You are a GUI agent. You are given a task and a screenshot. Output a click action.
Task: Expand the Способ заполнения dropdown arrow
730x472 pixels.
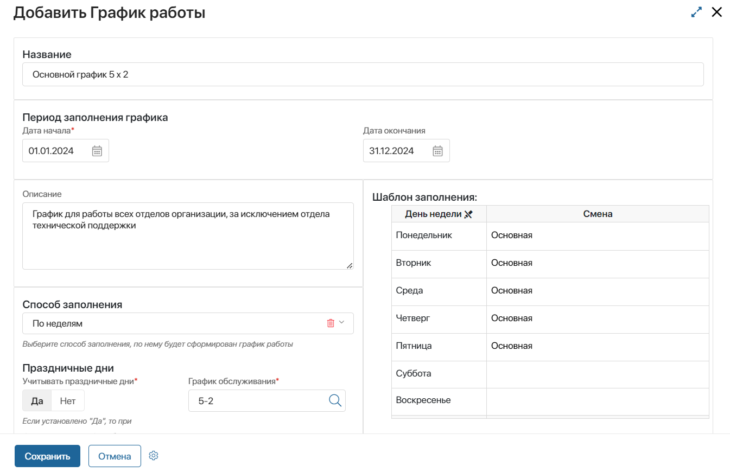pyautogui.click(x=342, y=322)
